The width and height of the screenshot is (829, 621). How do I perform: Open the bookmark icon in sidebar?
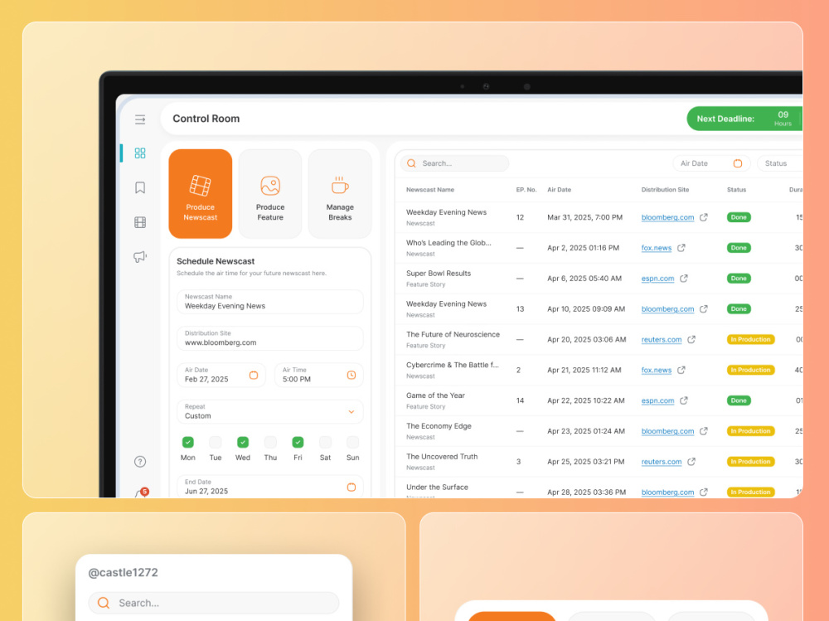click(x=140, y=187)
